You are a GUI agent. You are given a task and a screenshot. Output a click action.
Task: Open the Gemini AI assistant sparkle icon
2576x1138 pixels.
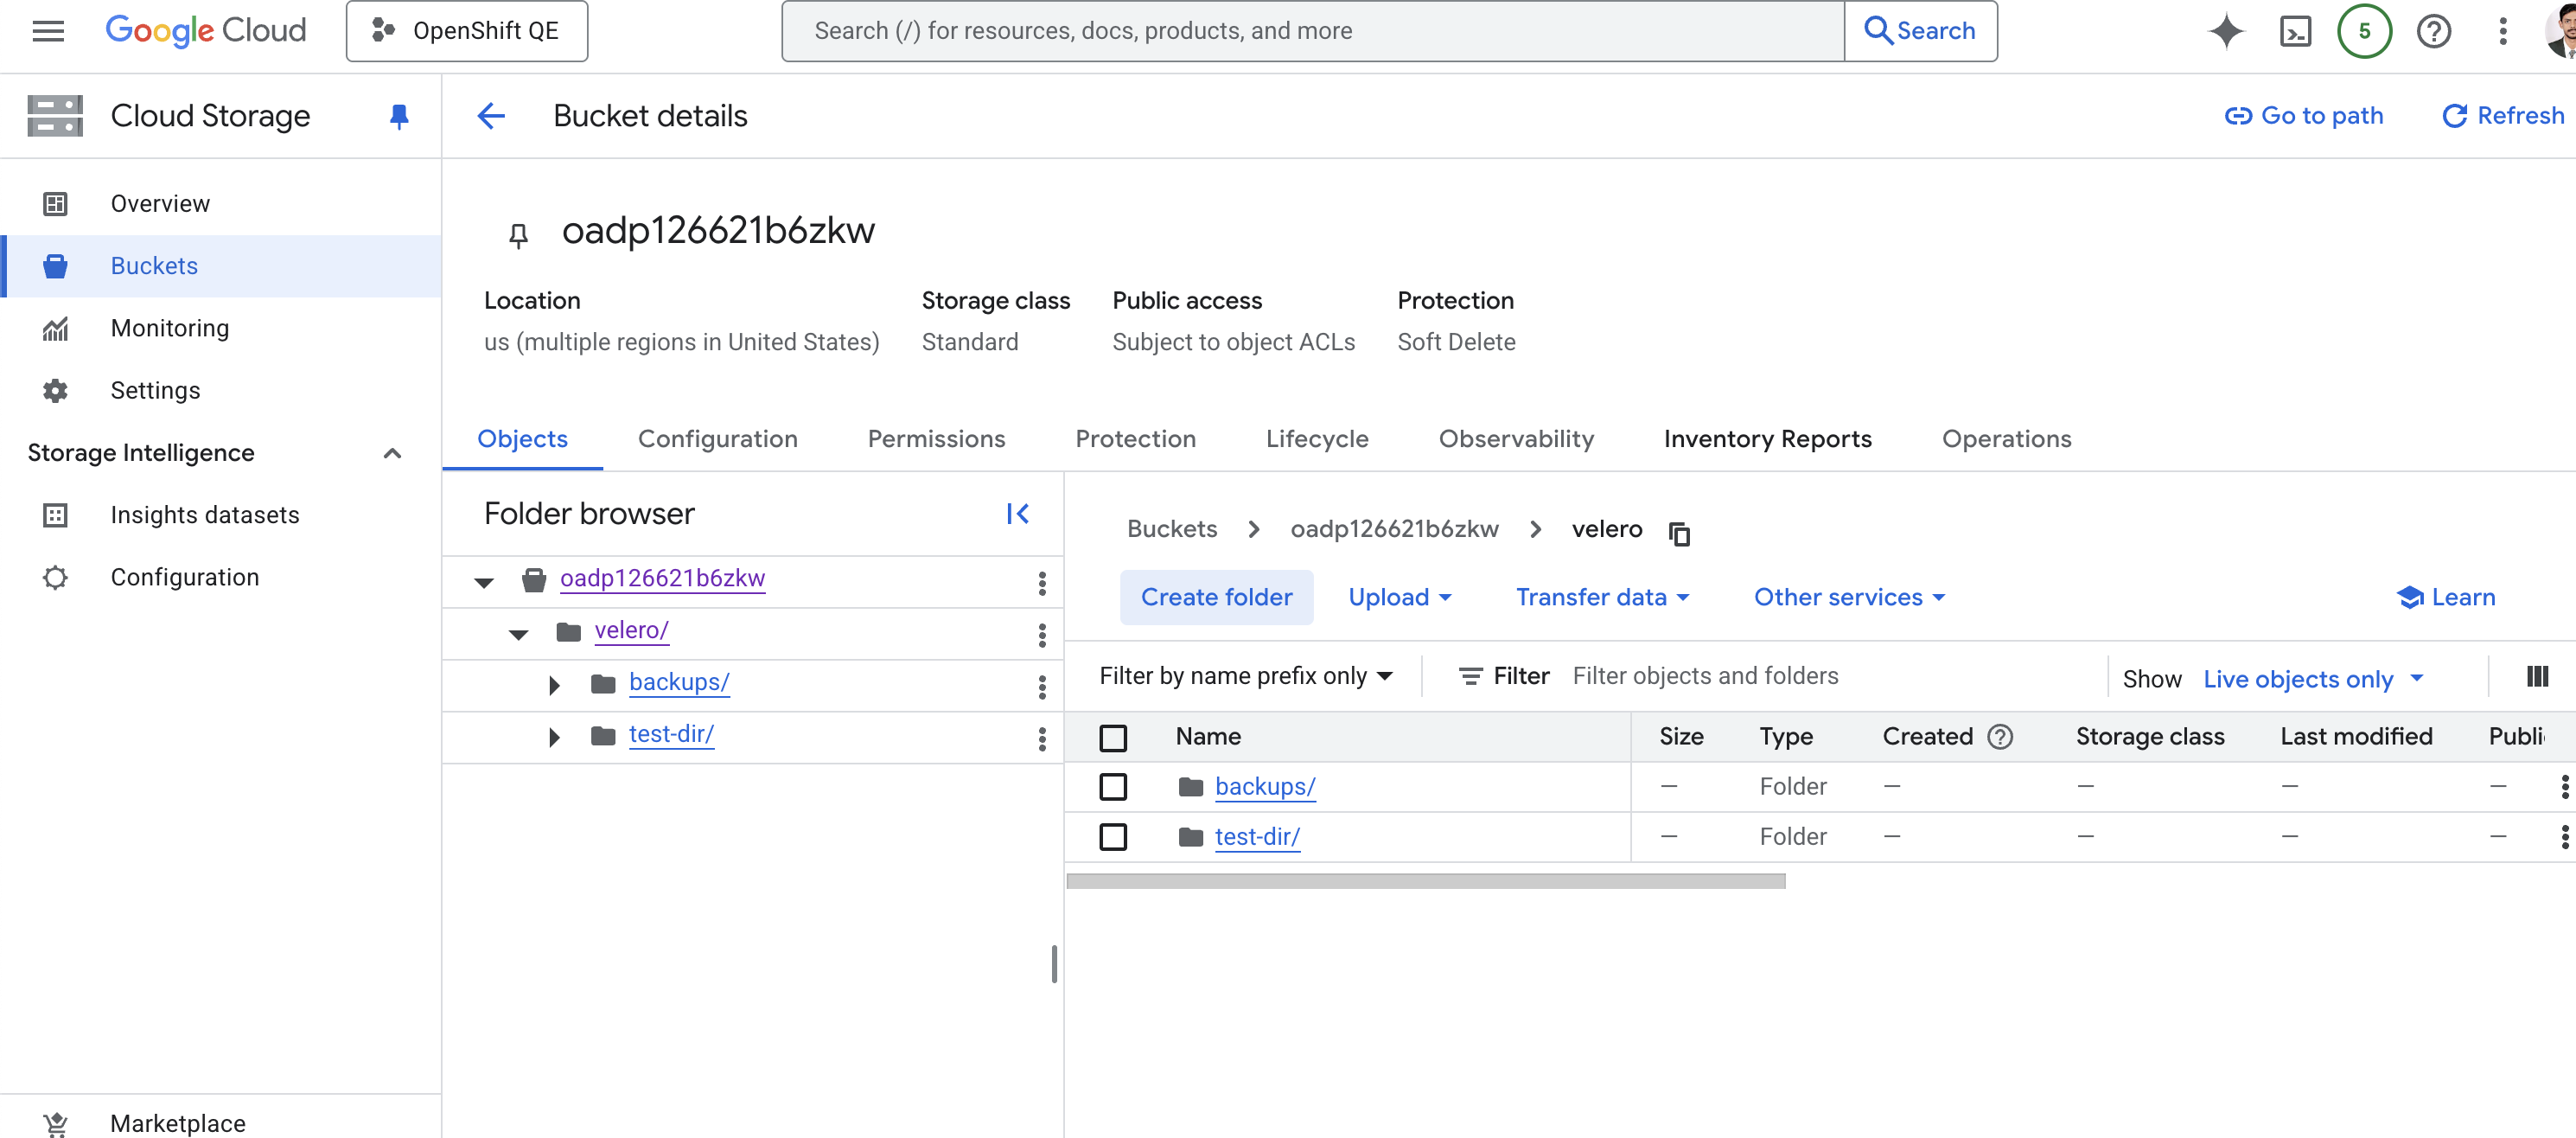pyautogui.click(x=2225, y=31)
